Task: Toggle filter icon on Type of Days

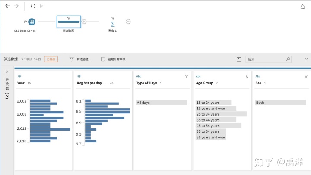Action: (x=187, y=76)
